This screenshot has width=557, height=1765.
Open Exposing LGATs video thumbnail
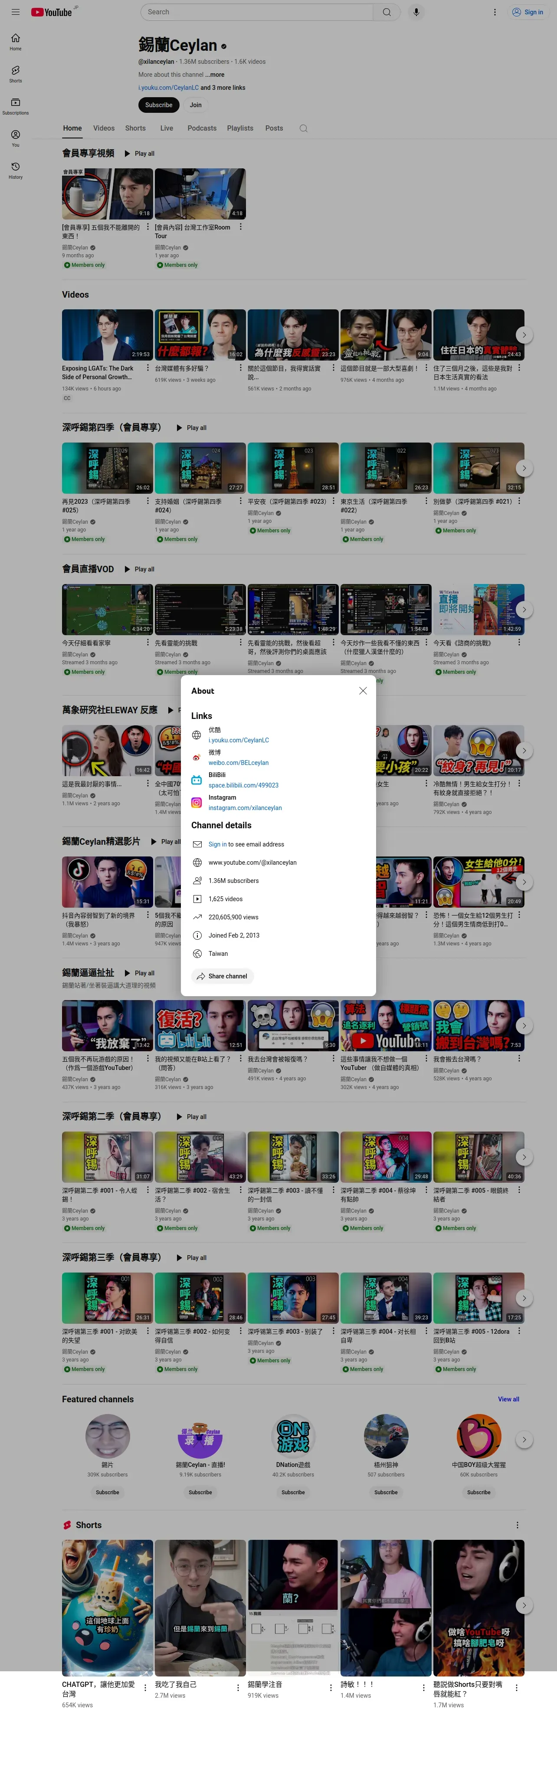tap(108, 335)
